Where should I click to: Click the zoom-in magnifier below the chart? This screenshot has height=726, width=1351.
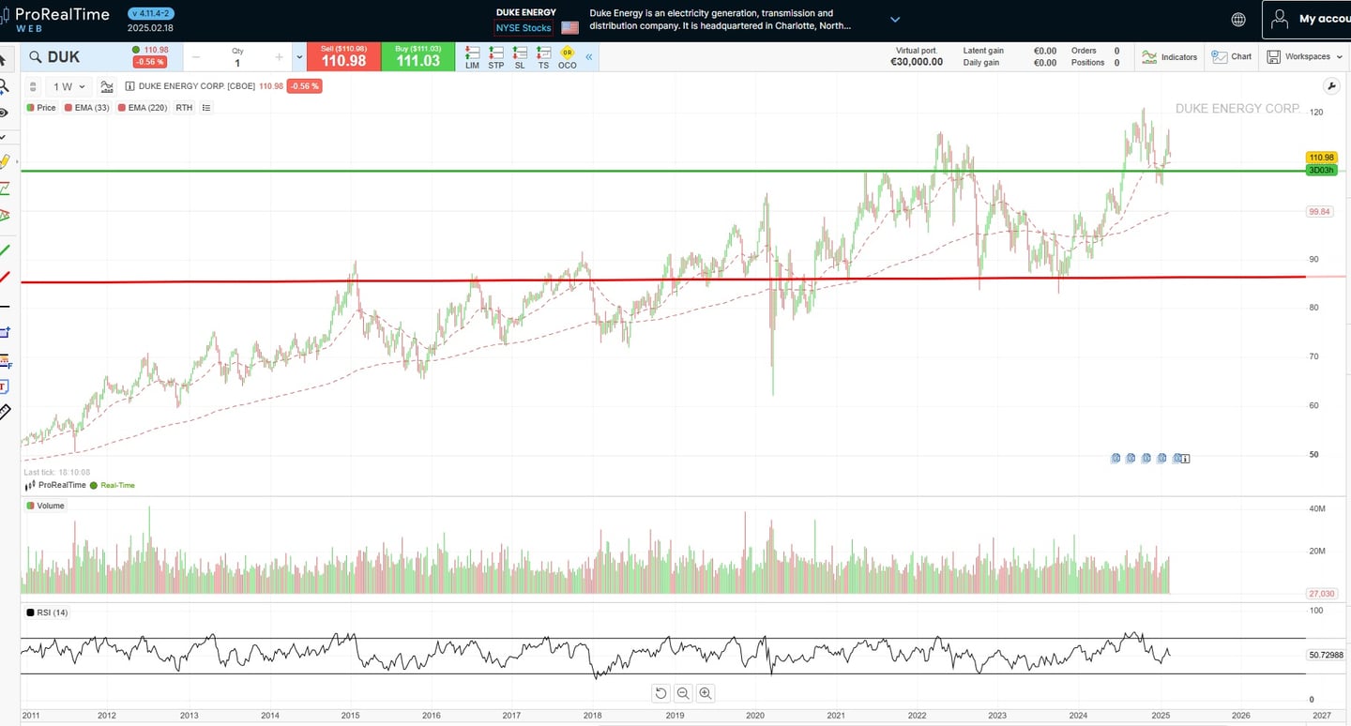pyautogui.click(x=706, y=693)
